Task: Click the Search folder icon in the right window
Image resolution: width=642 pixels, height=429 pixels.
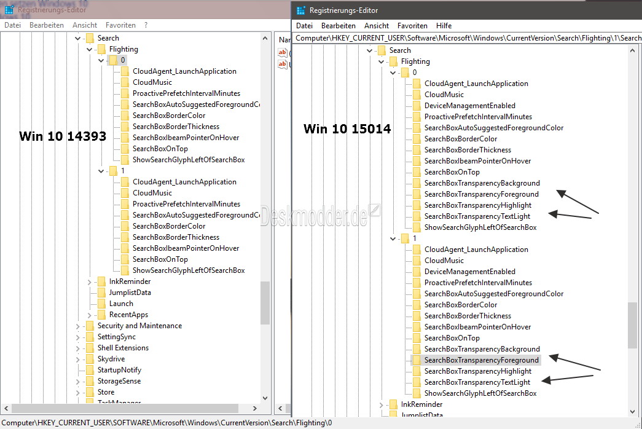Action: 382,50
